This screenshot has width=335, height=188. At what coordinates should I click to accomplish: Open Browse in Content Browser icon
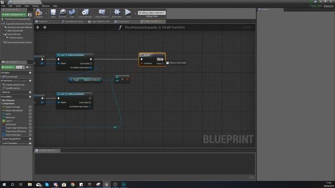[62, 13]
